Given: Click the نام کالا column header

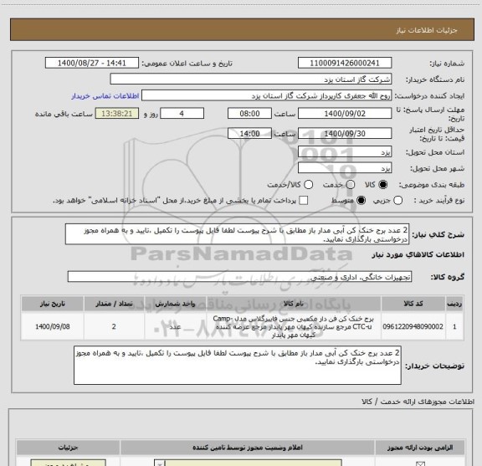Looking at the screenshot, I should (294, 304).
